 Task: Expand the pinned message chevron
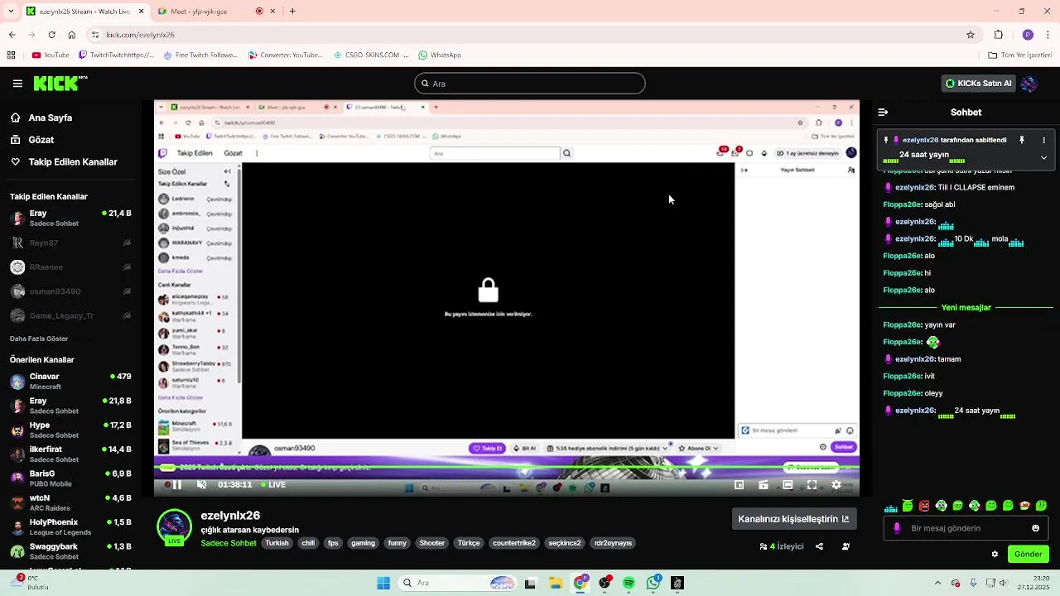pyautogui.click(x=1043, y=157)
